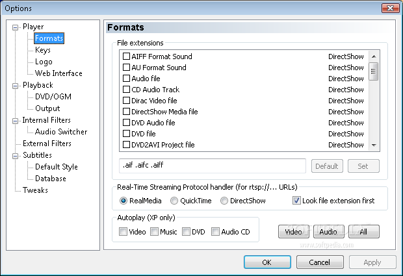Open the Keys settings page
The image size is (403, 276).
click(43, 50)
